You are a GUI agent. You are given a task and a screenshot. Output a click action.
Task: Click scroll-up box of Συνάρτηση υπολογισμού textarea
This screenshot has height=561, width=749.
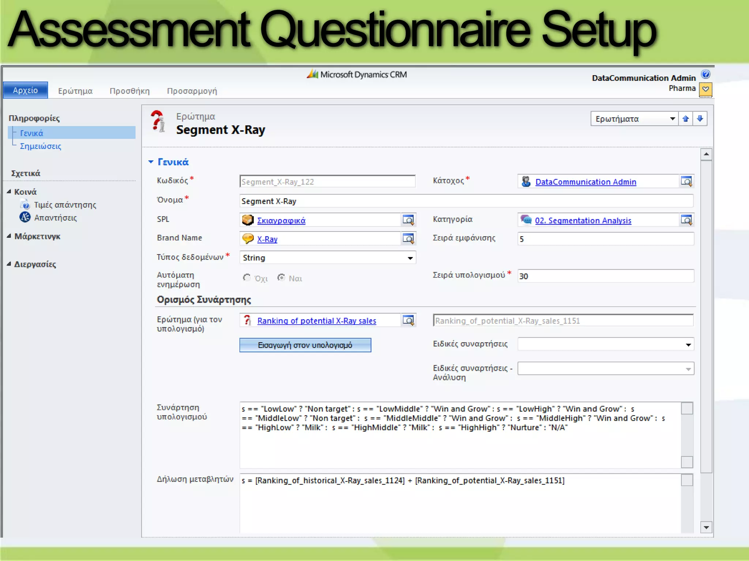coord(687,408)
